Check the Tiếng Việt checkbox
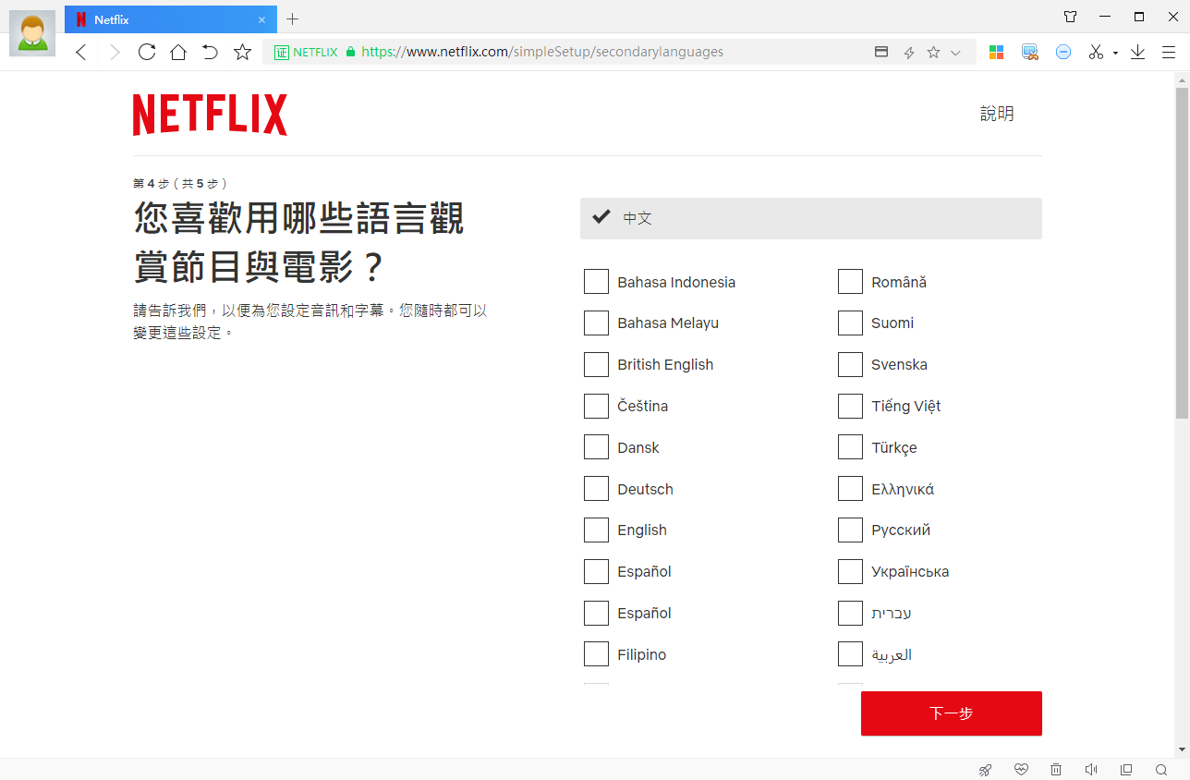The height and width of the screenshot is (780, 1190). pos(850,406)
